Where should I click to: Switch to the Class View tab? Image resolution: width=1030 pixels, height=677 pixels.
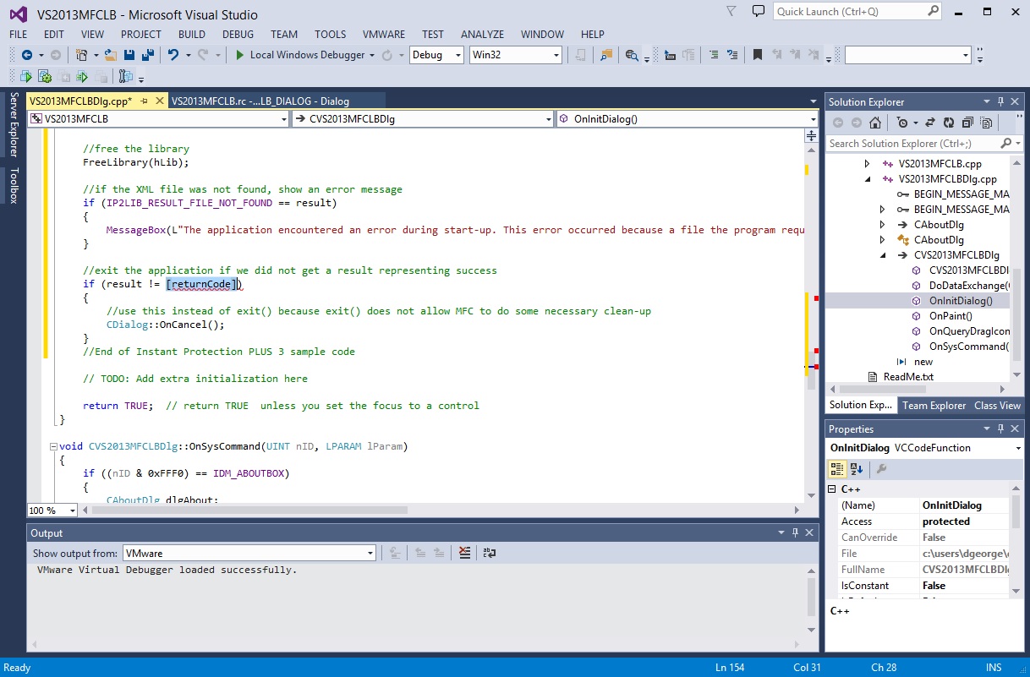[x=997, y=406]
